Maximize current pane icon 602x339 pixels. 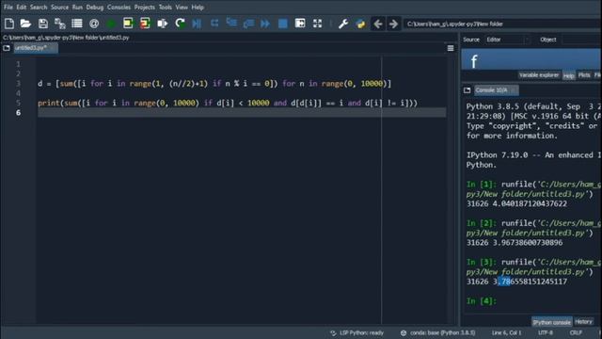(x=300, y=24)
